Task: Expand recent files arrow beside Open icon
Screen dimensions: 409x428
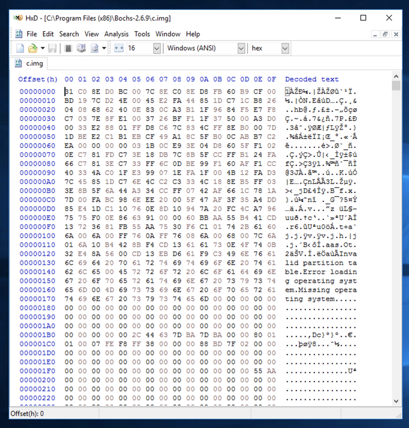Action: coord(43,48)
